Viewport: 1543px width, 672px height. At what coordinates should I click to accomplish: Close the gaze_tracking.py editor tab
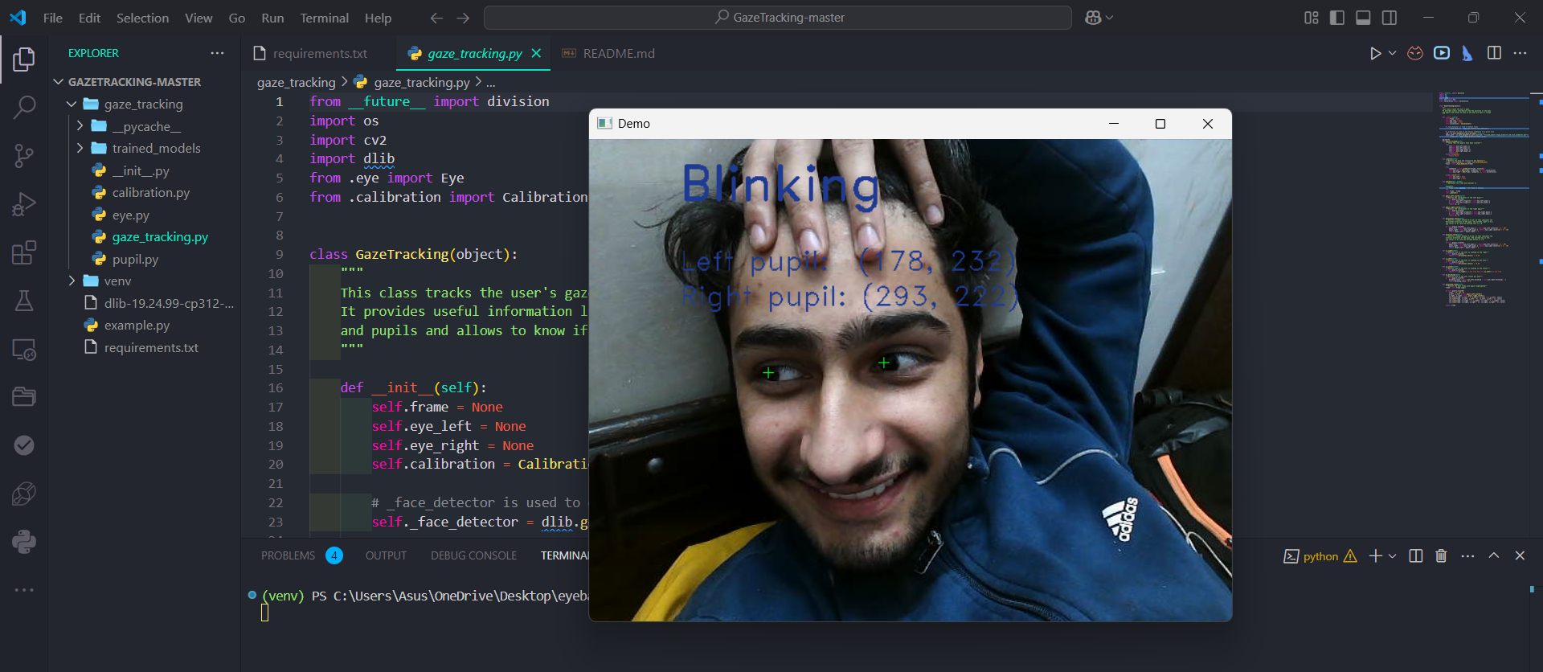(x=536, y=53)
